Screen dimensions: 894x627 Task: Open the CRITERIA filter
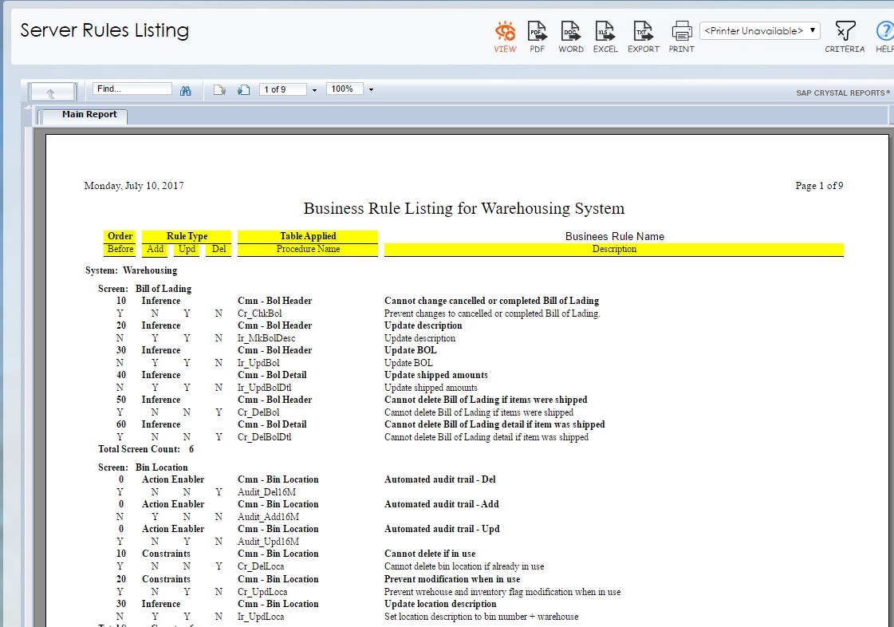coord(845,37)
